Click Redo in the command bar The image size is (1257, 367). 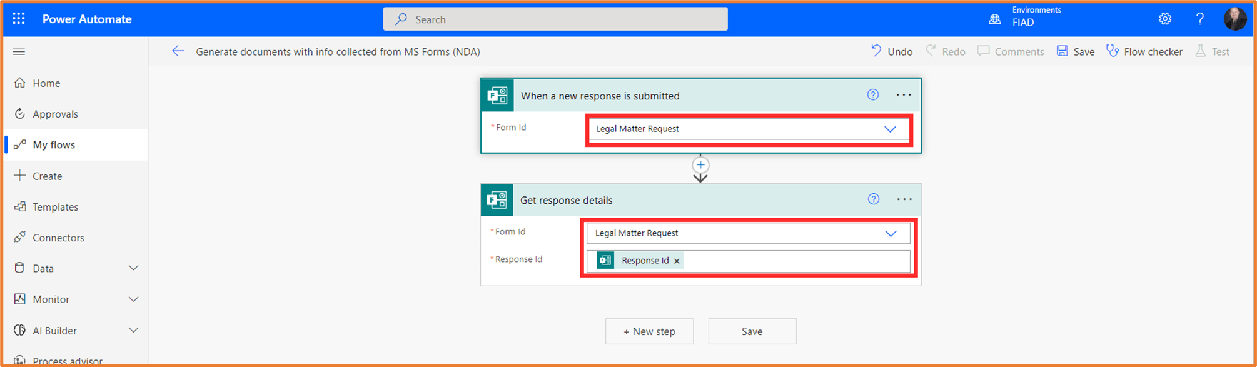[x=946, y=51]
